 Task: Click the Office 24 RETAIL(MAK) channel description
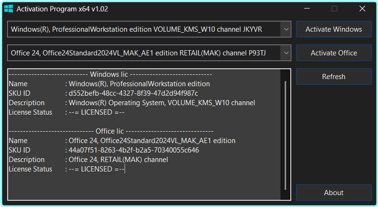pos(88,160)
